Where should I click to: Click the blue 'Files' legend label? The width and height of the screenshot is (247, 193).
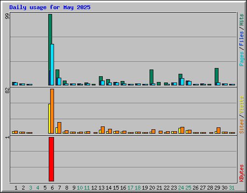(241, 38)
